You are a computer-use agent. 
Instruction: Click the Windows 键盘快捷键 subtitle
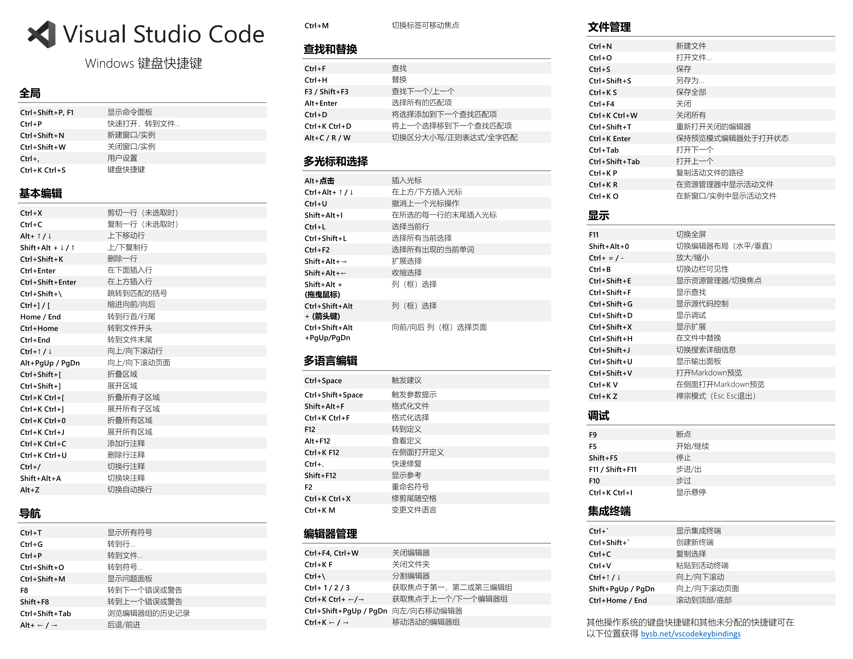click(143, 63)
